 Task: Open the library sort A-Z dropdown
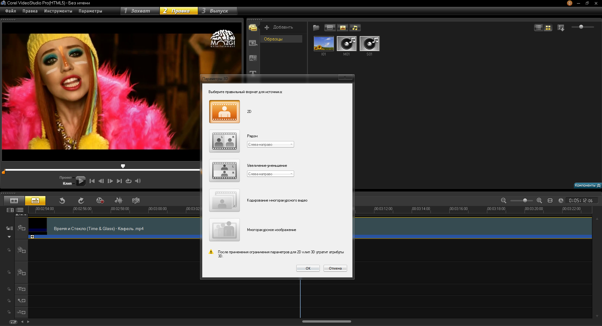561,28
